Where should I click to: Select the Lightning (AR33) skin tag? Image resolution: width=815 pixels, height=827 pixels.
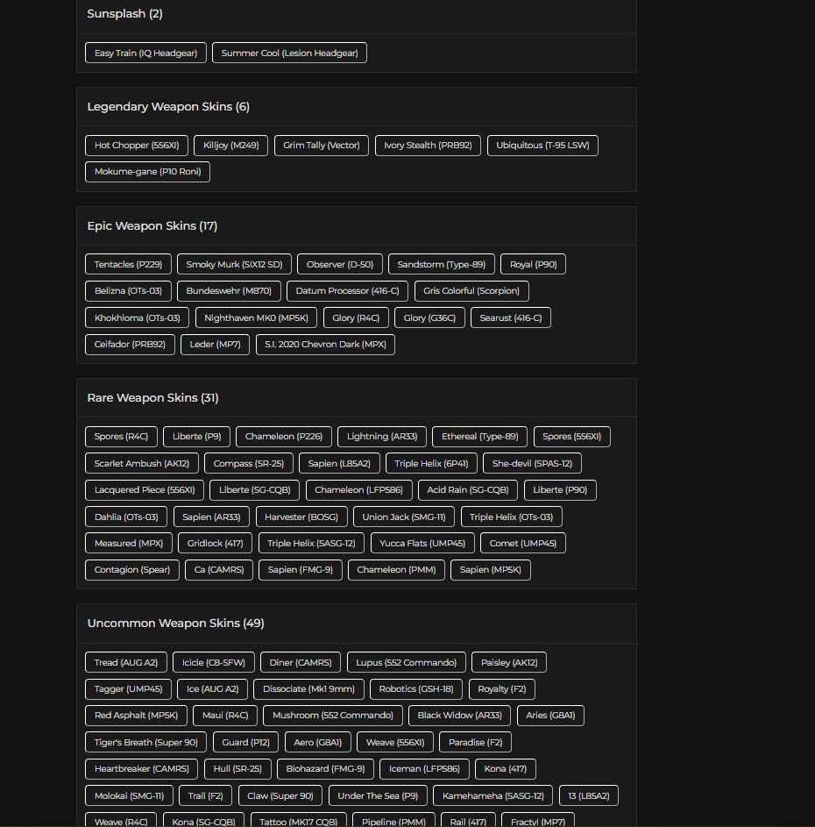(x=382, y=437)
